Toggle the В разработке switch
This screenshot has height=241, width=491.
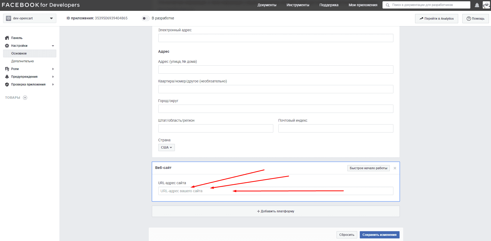tap(146, 18)
